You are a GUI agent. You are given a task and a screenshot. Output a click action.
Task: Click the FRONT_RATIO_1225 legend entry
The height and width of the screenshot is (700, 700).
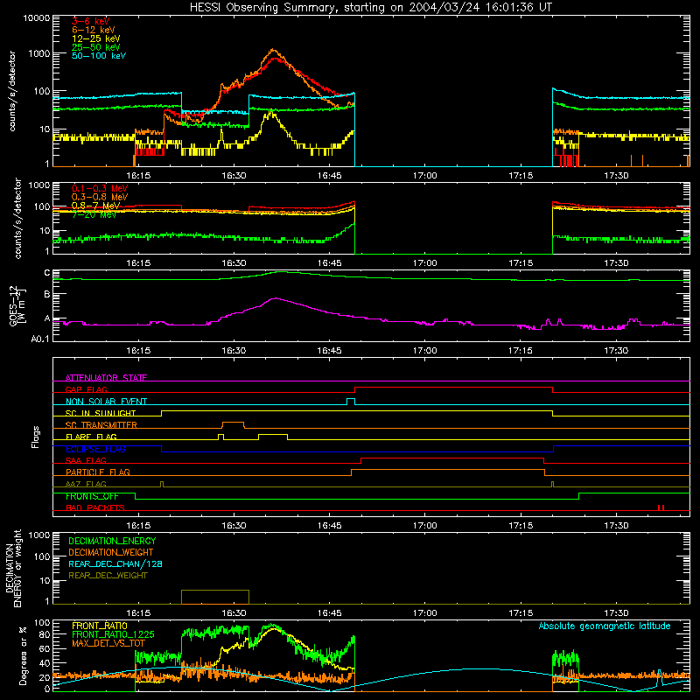click(113, 634)
